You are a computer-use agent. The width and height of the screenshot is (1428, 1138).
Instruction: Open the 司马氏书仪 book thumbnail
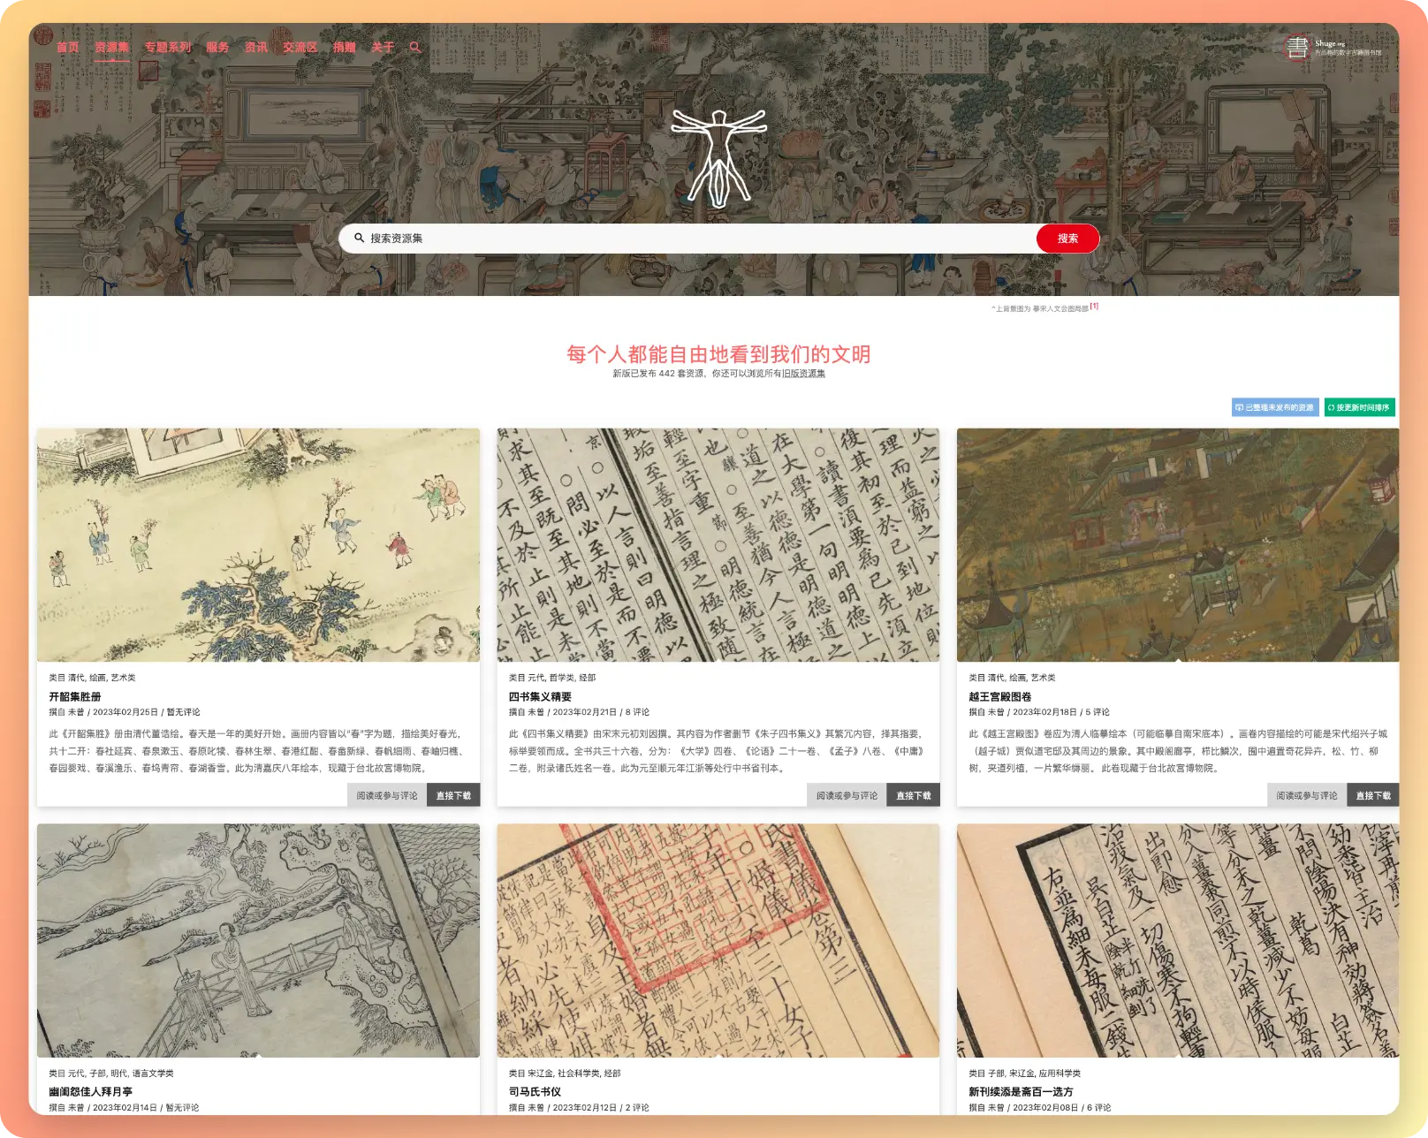pyautogui.click(x=718, y=940)
